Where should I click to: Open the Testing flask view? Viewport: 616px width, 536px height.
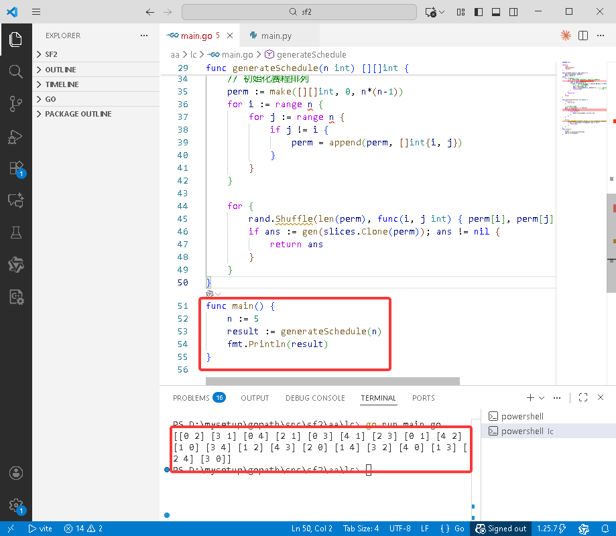coord(15,232)
